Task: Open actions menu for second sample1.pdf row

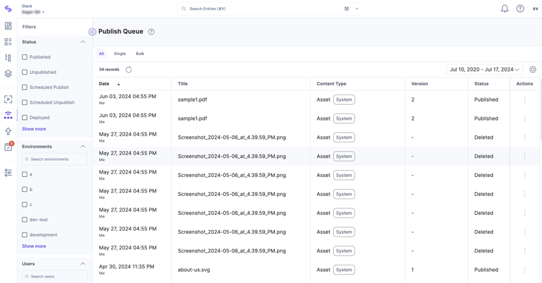Action: [524, 119]
